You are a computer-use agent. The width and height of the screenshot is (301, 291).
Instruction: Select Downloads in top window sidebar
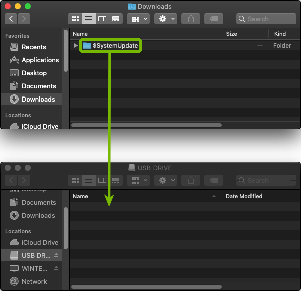(31, 99)
